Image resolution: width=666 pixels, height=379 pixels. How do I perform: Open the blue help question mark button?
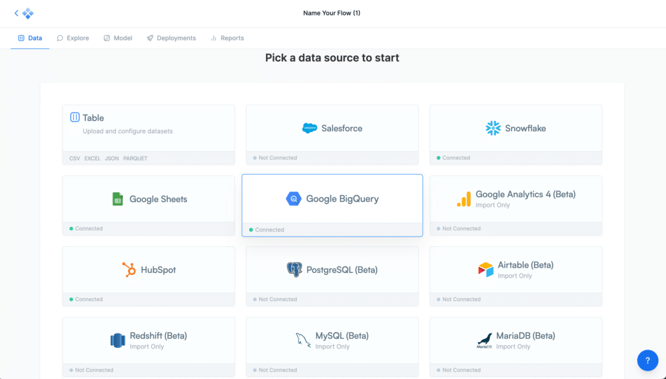tap(648, 360)
